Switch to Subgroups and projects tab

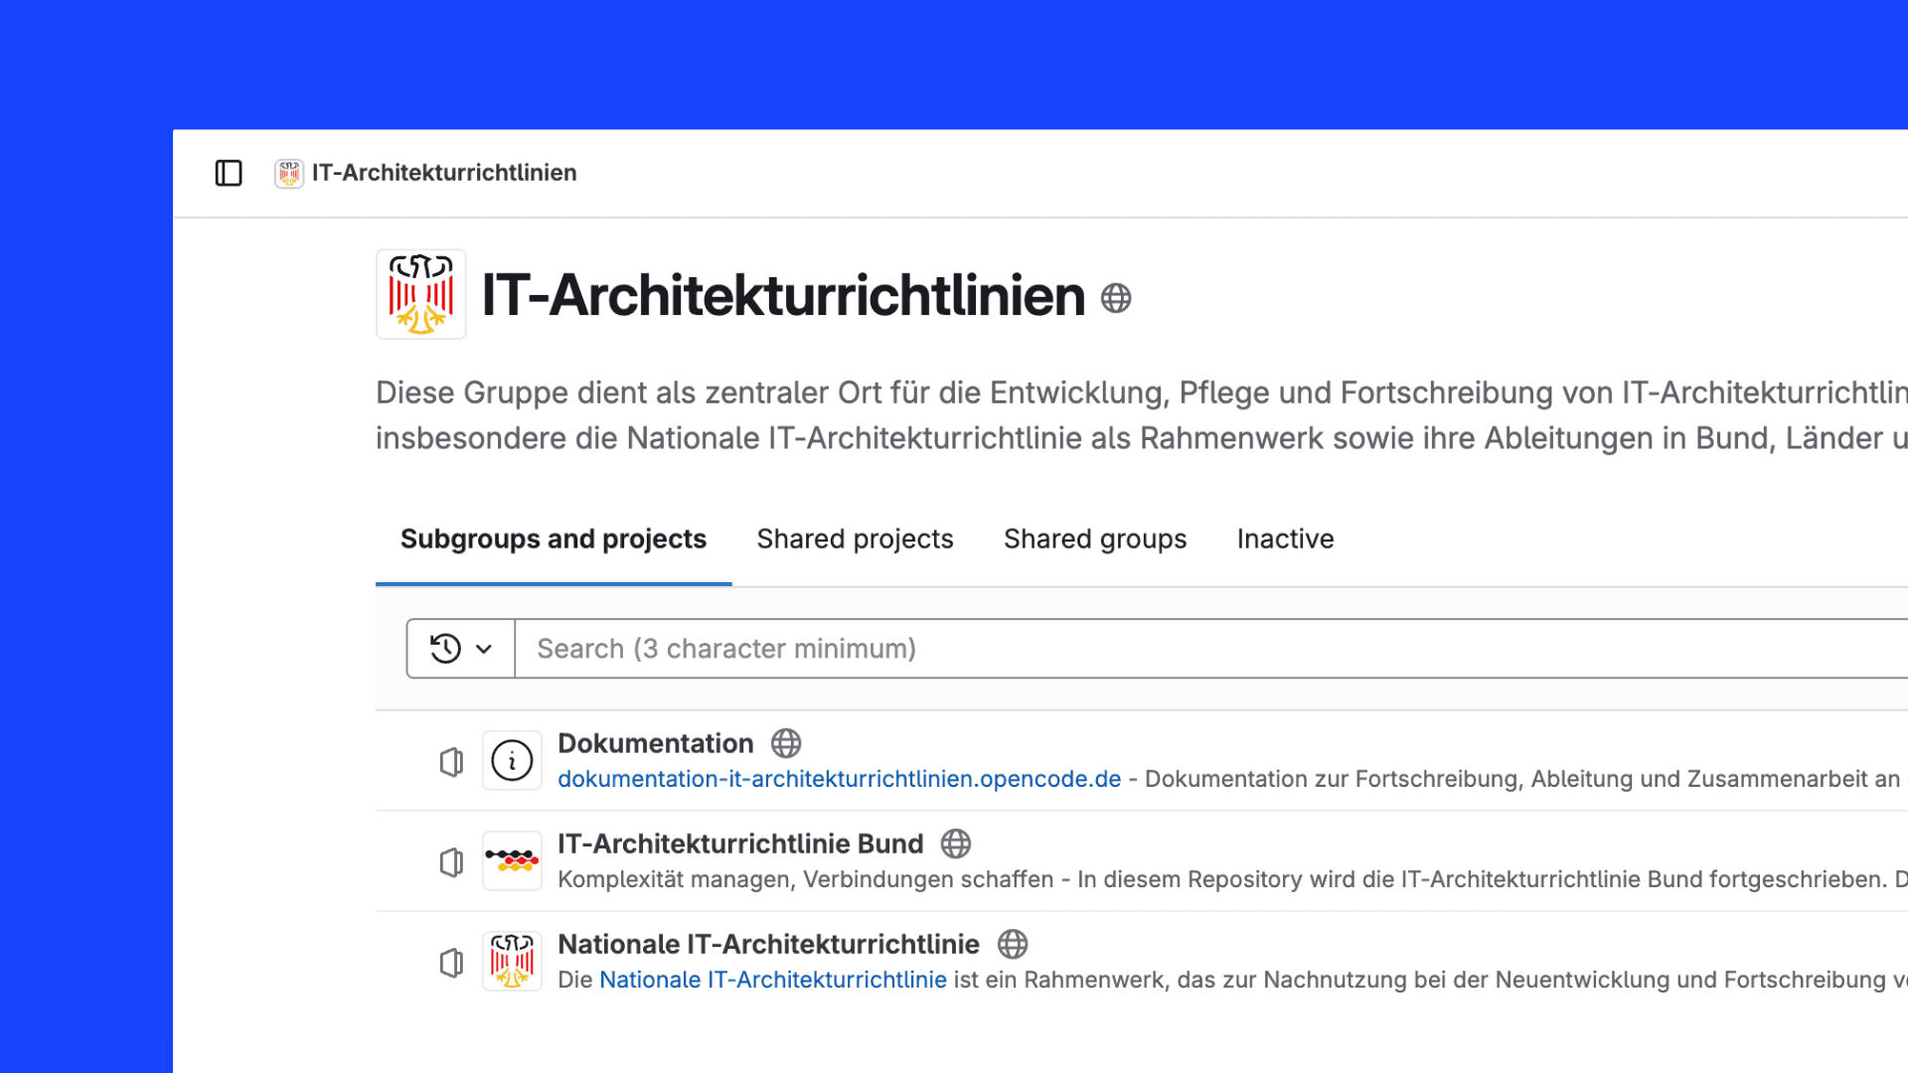[553, 538]
